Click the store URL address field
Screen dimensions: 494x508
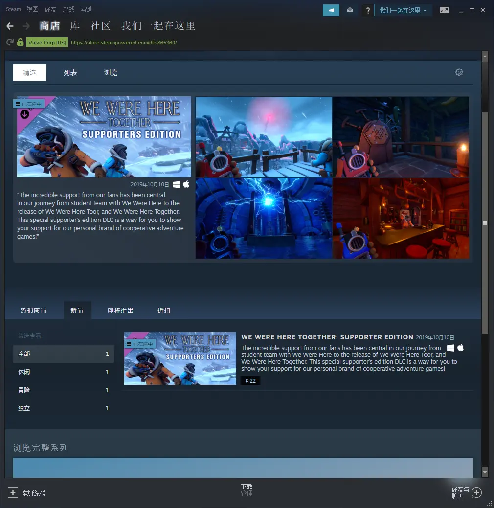tap(124, 43)
